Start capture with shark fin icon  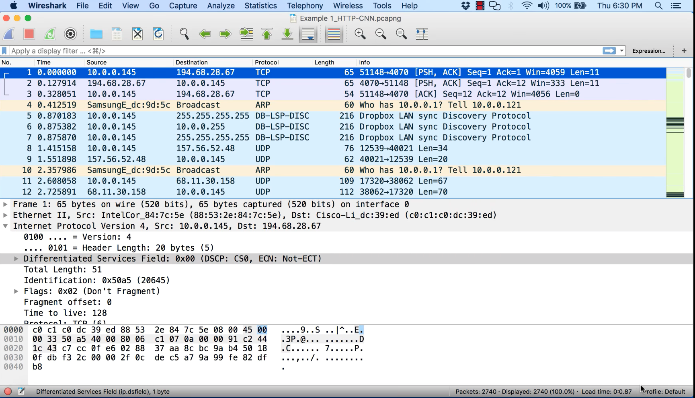(9, 34)
